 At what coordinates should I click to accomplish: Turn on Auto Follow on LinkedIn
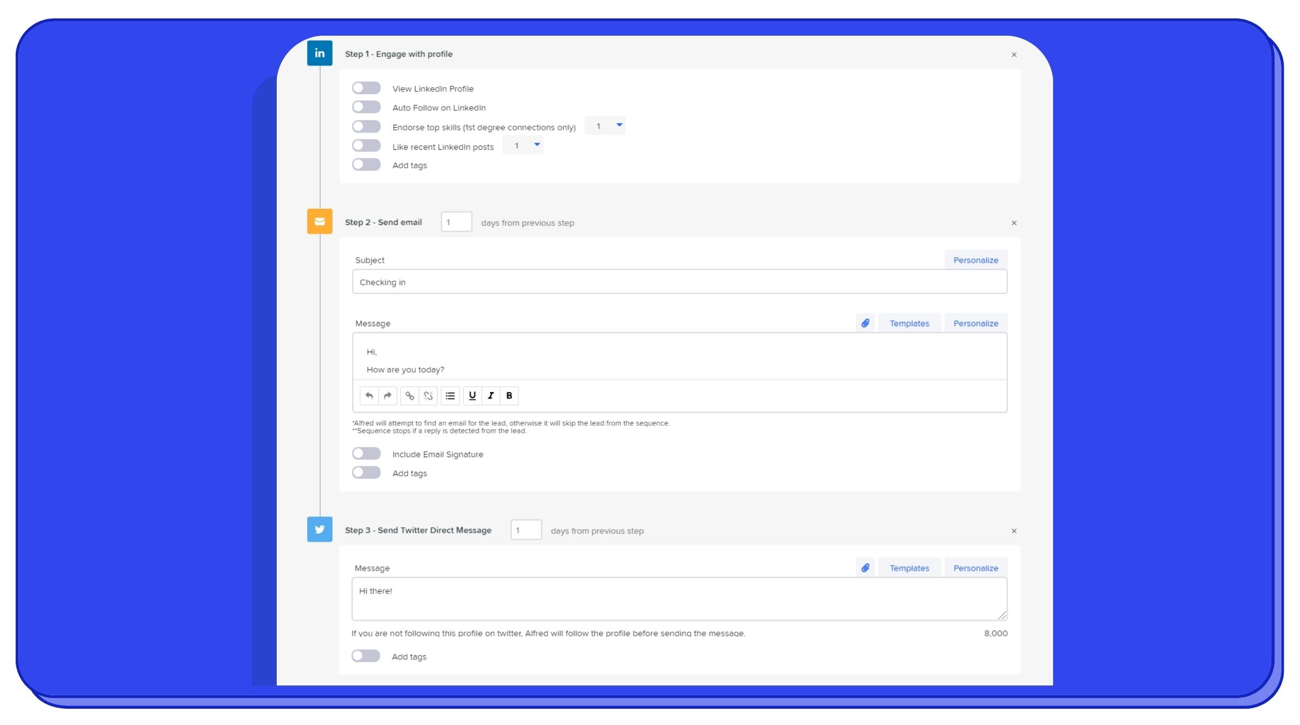[366, 107]
